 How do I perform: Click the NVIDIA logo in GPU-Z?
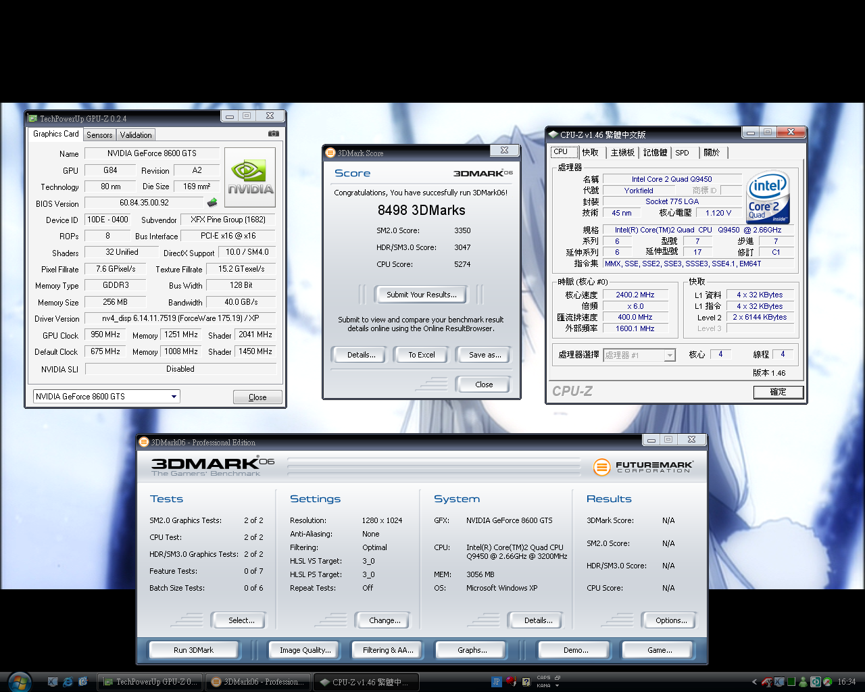pyautogui.click(x=250, y=177)
